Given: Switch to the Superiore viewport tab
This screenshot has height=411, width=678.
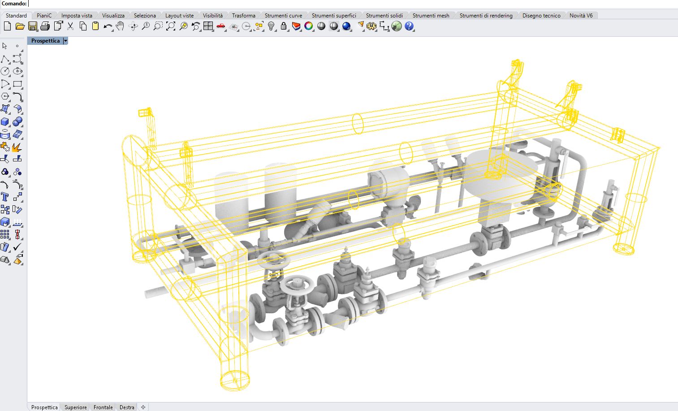Looking at the screenshot, I should pyautogui.click(x=76, y=407).
